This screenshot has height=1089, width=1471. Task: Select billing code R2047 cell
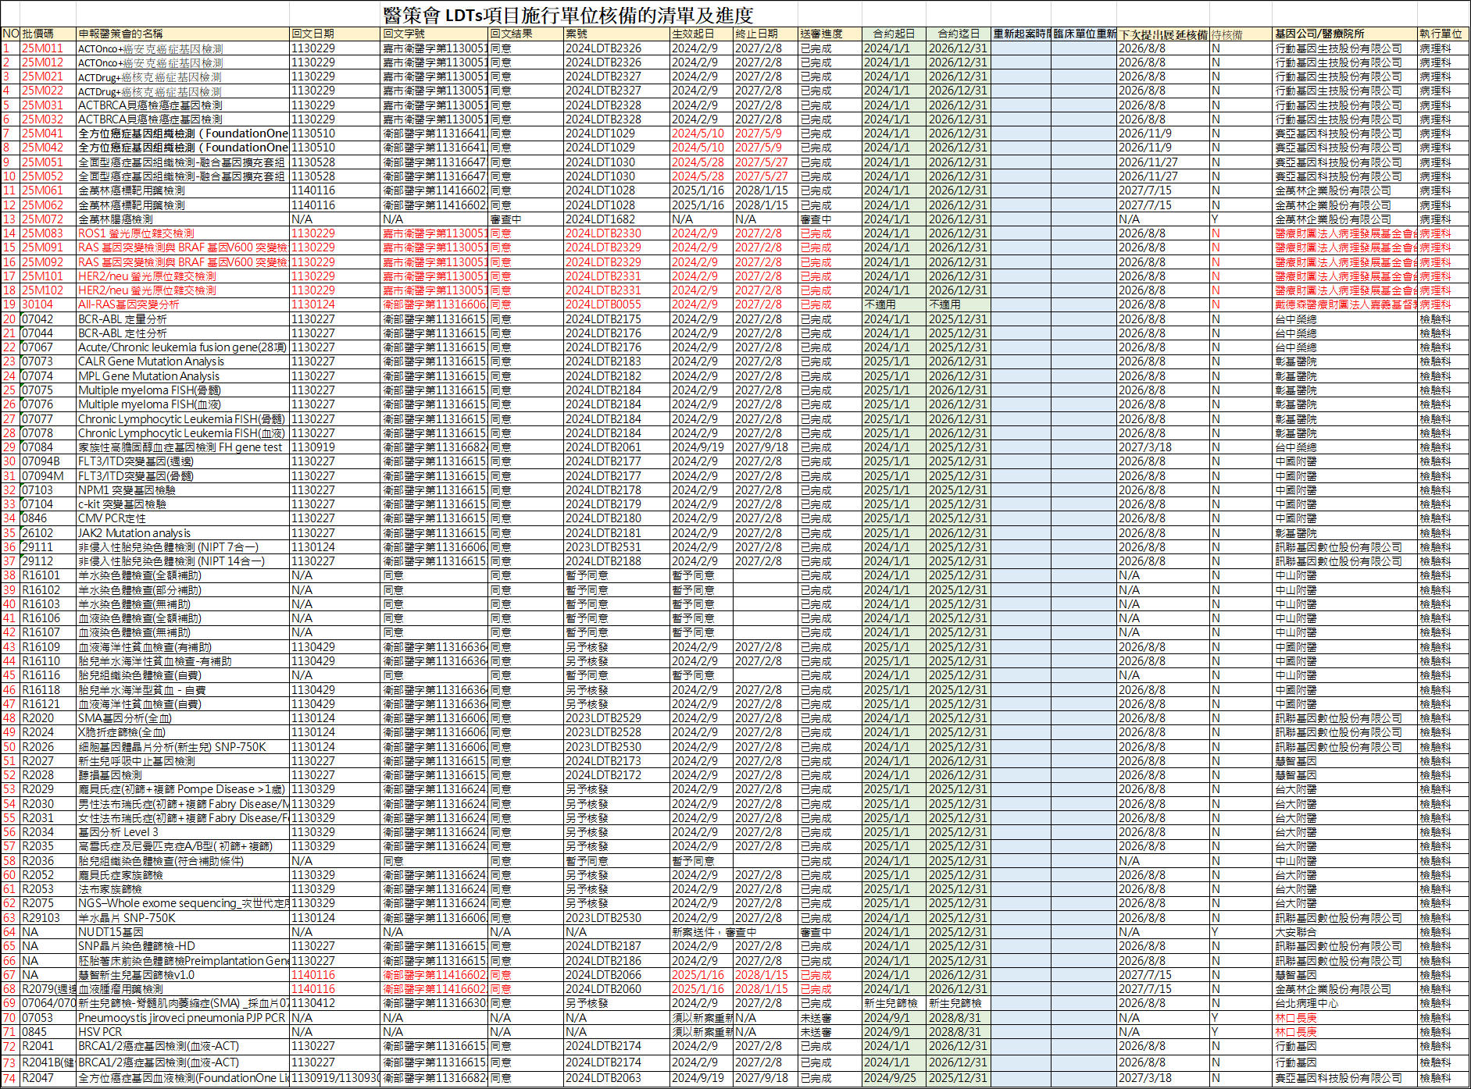point(37,1078)
